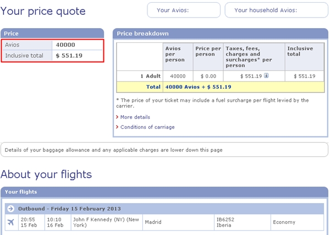
Task: Expand the More details link
Action: [135, 117]
